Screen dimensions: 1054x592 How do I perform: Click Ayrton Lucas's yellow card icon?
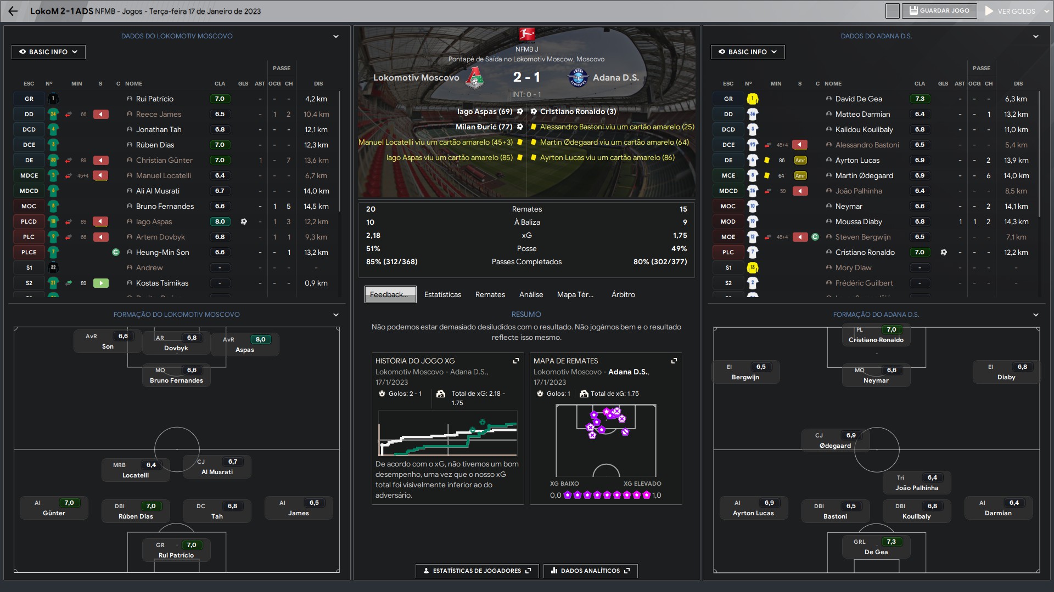767,161
